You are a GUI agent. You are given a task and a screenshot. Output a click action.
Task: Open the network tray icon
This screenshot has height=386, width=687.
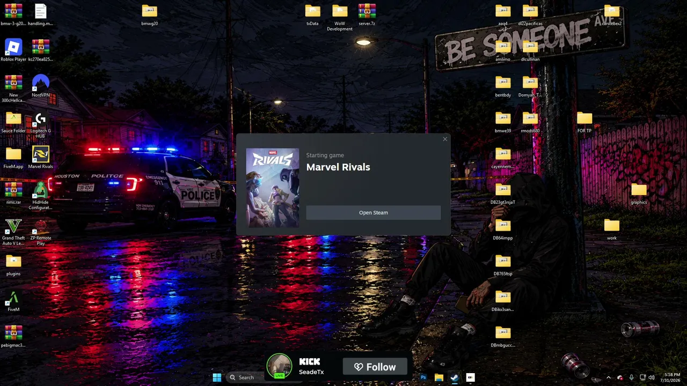(643, 377)
